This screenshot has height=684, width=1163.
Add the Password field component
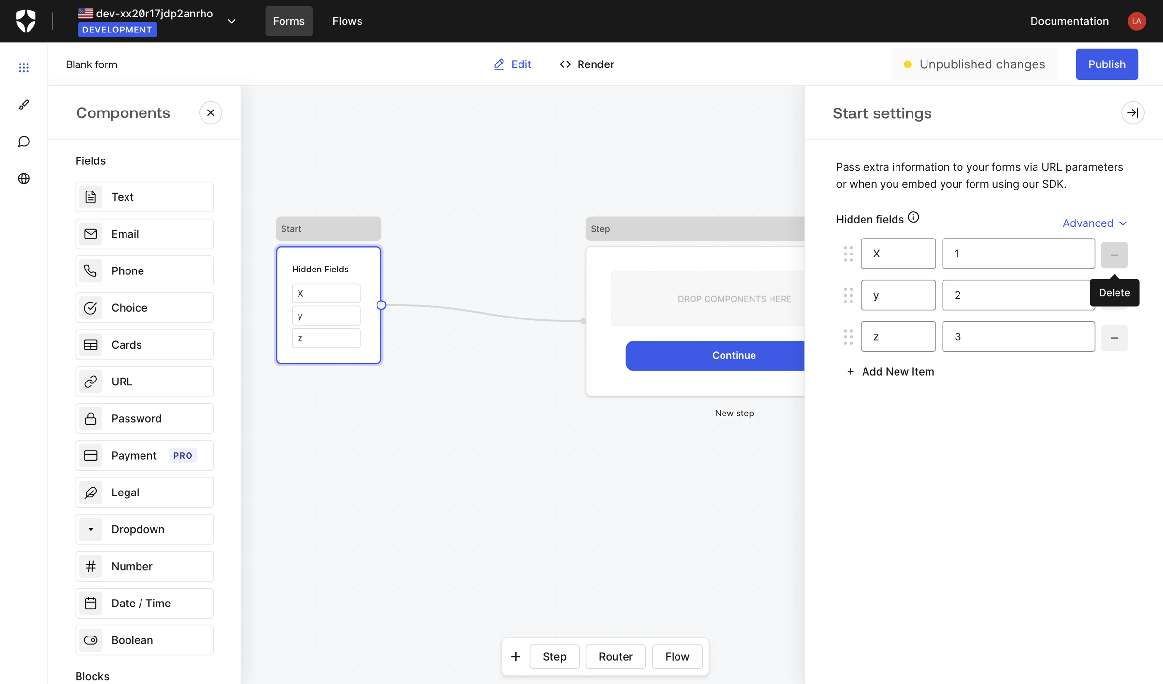point(144,418)
